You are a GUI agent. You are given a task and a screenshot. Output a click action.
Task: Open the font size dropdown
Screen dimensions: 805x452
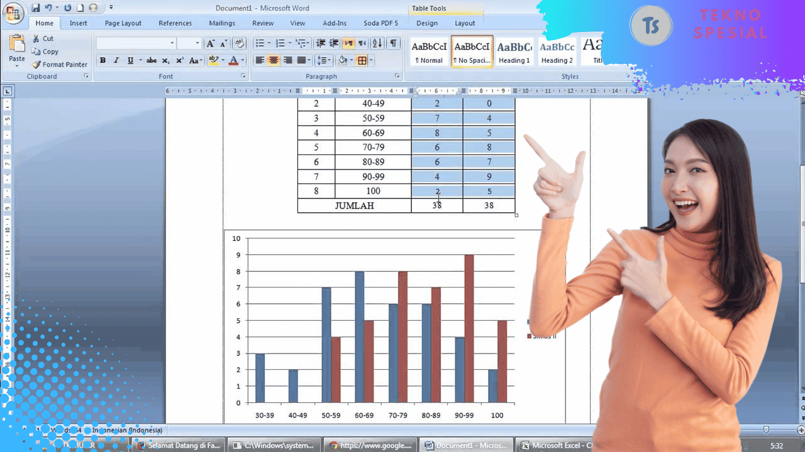click(197, 43)
